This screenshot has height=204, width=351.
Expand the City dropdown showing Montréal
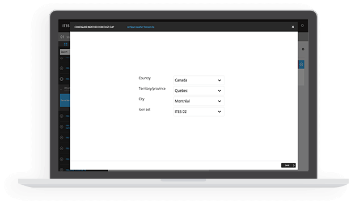[198, 101]
